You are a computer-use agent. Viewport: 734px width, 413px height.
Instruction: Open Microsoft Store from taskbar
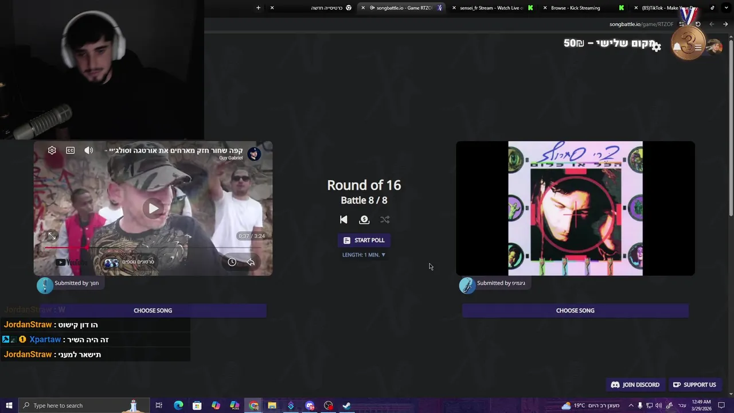tap(197, 406)
